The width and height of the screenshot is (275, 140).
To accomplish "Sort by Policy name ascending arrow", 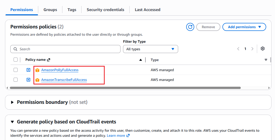I will 140,60.
